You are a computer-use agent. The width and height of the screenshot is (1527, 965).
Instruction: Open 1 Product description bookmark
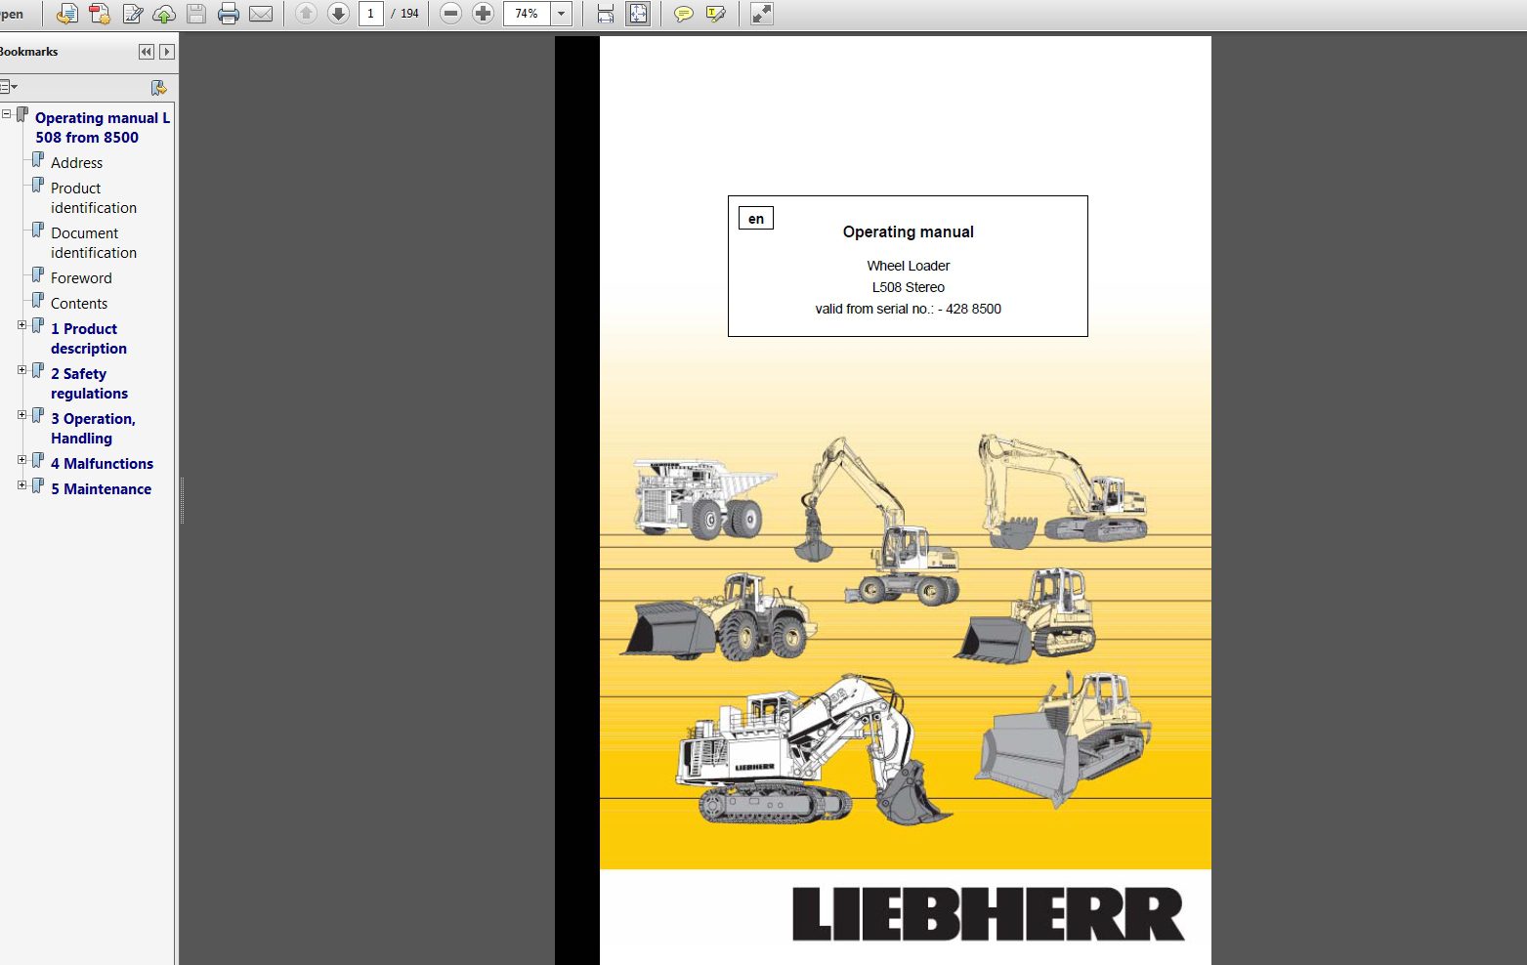[89, 339]
